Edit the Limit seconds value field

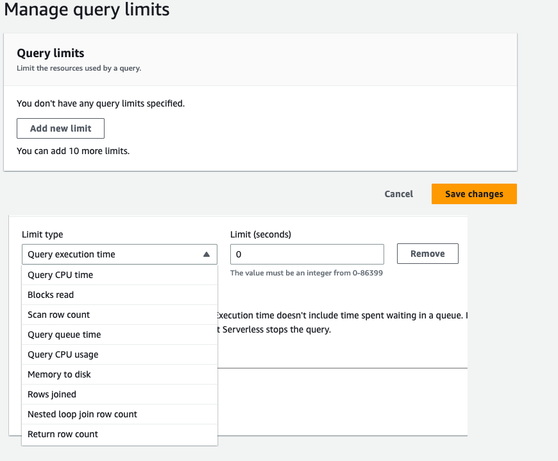coord(306,254)
